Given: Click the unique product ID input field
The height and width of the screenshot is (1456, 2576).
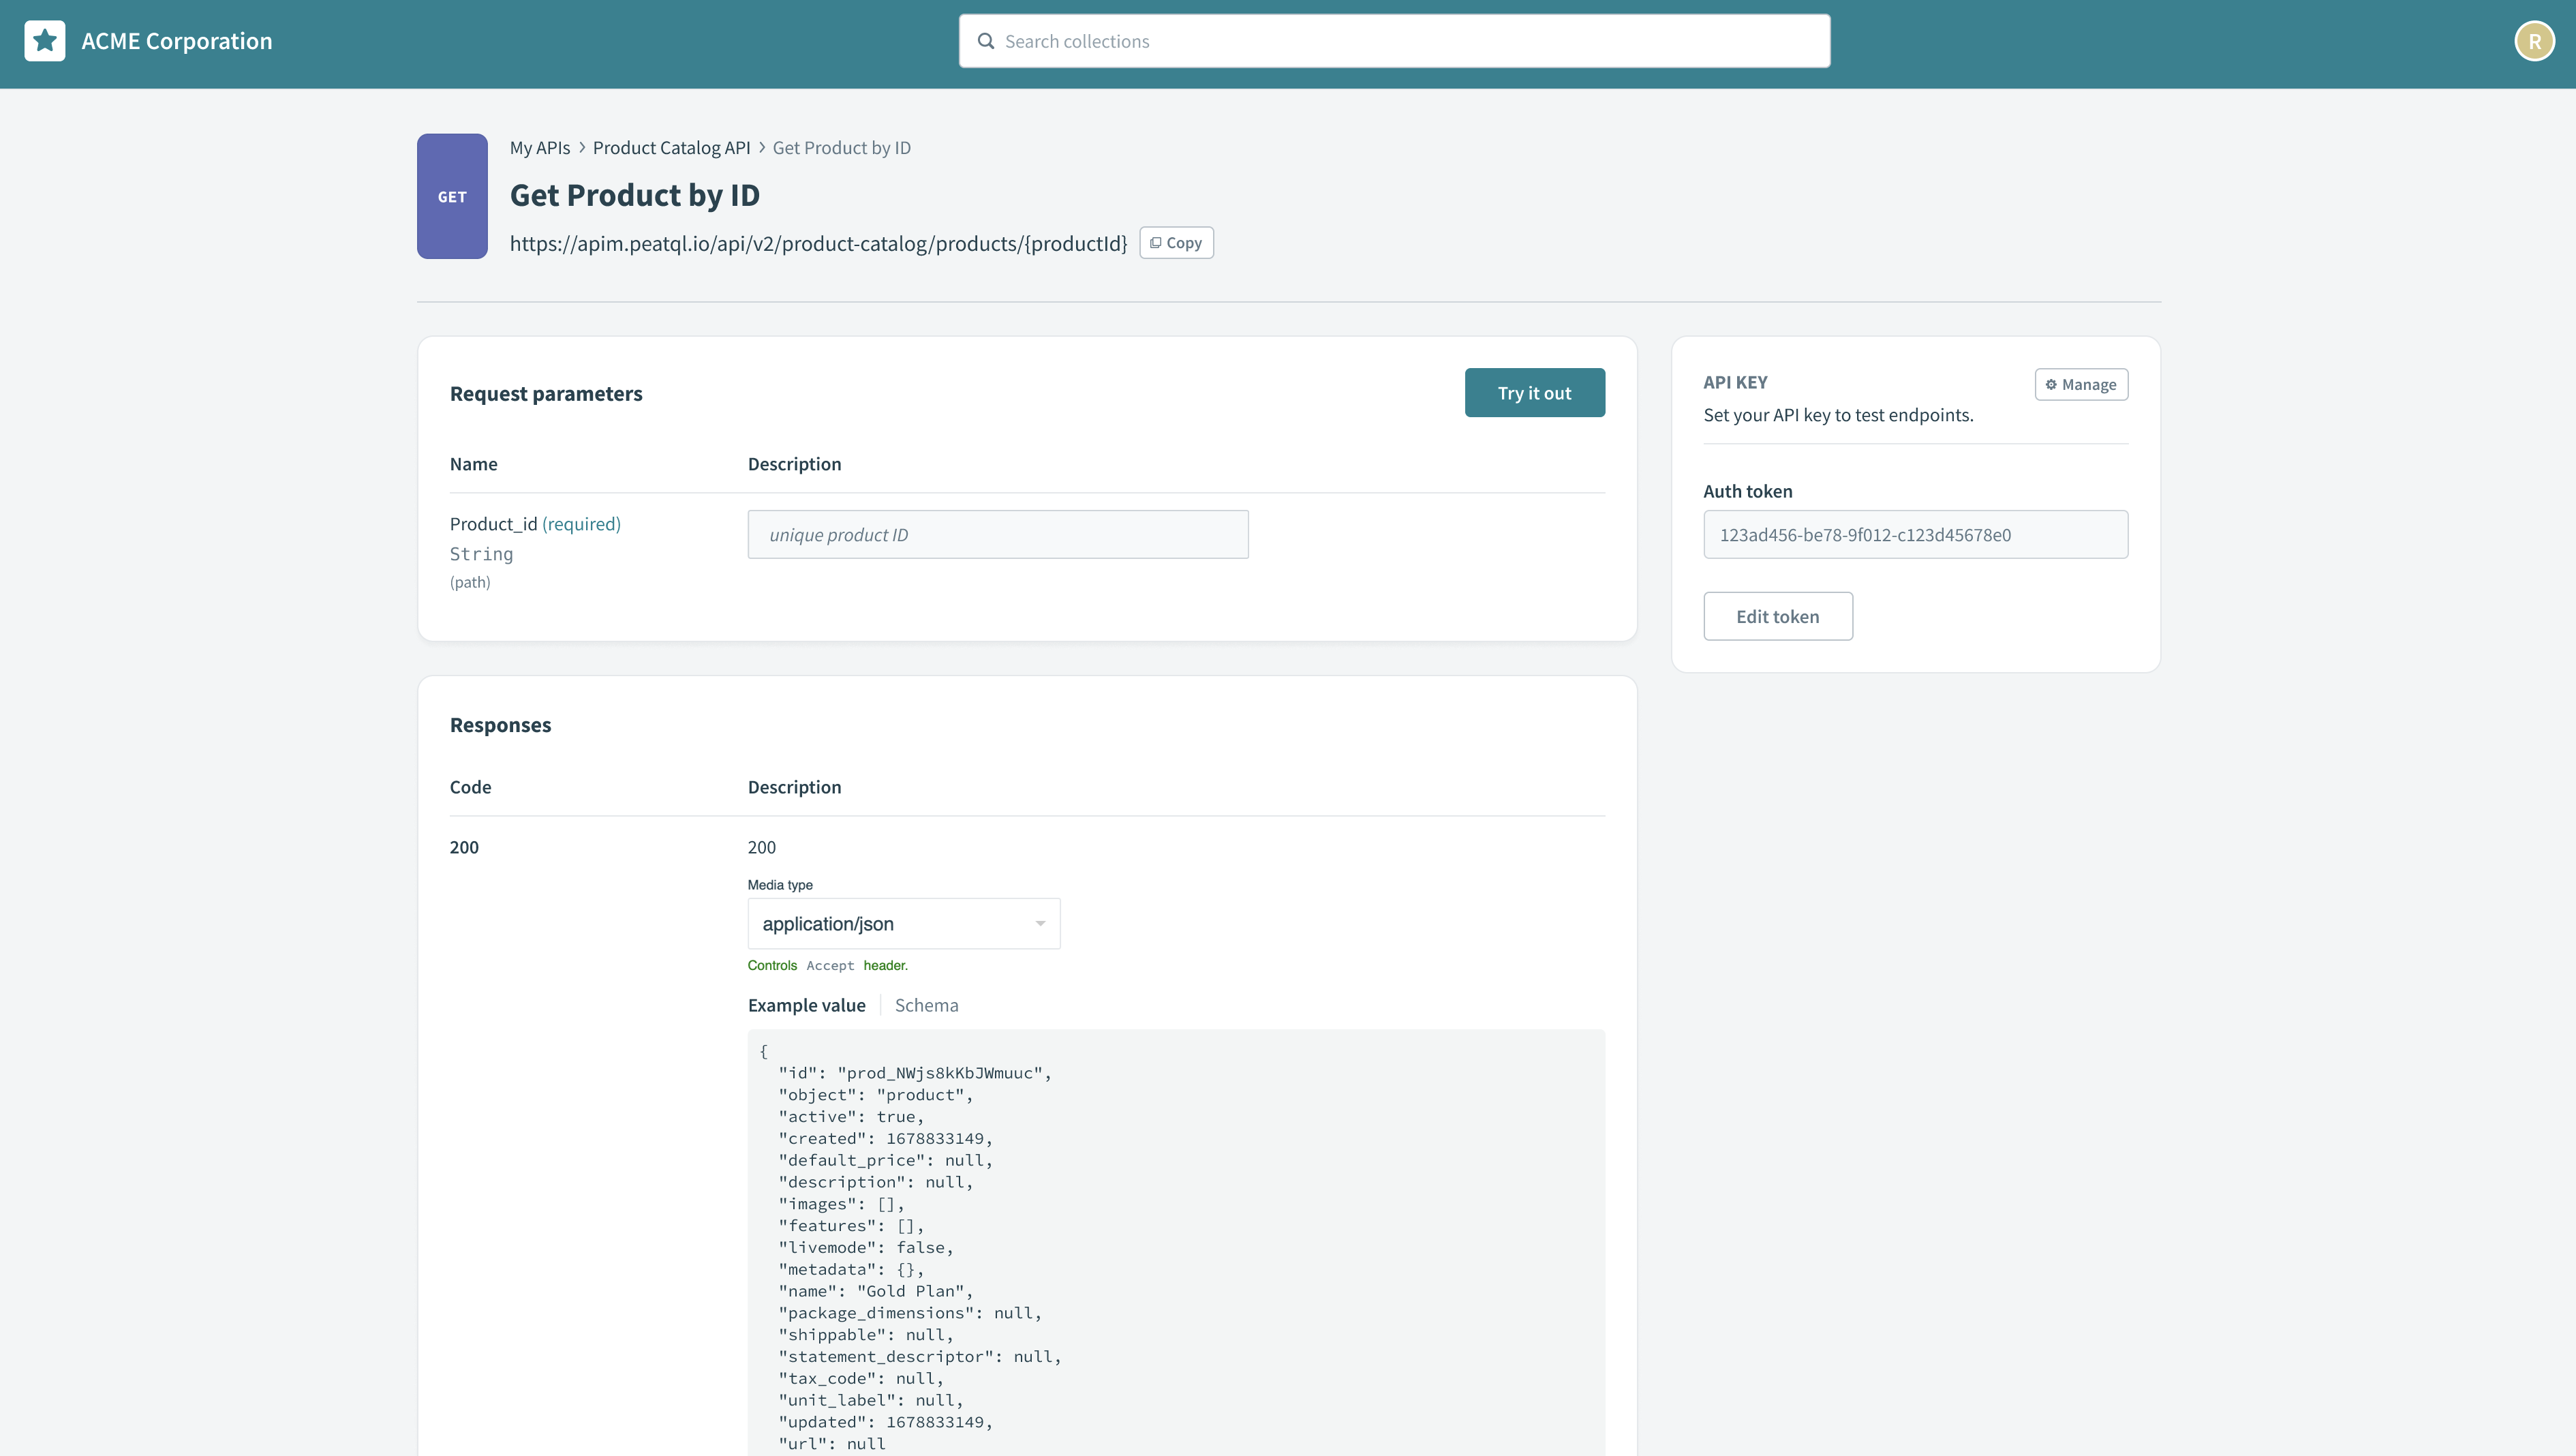Looking at the screenshot, I should pos(997,534).
